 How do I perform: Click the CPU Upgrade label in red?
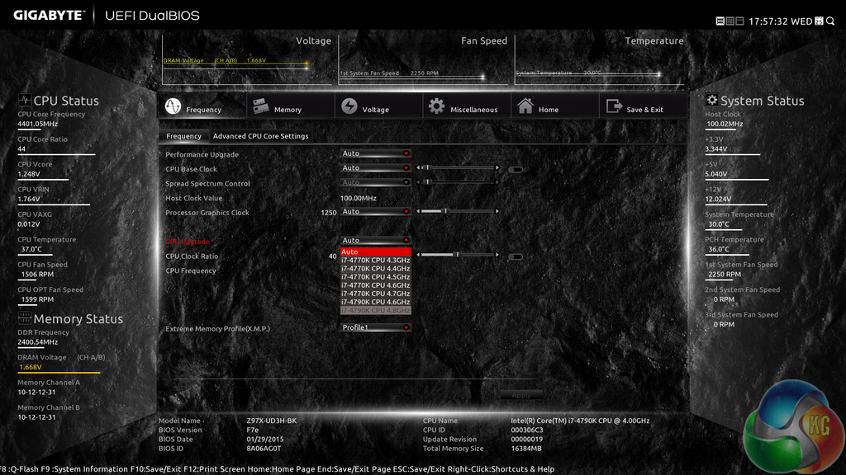point(188,242)
